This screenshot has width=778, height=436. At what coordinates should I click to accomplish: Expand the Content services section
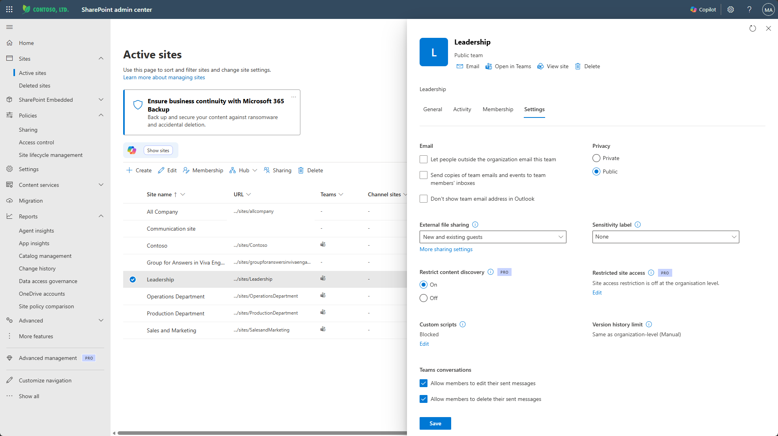(x=101, y=184)
